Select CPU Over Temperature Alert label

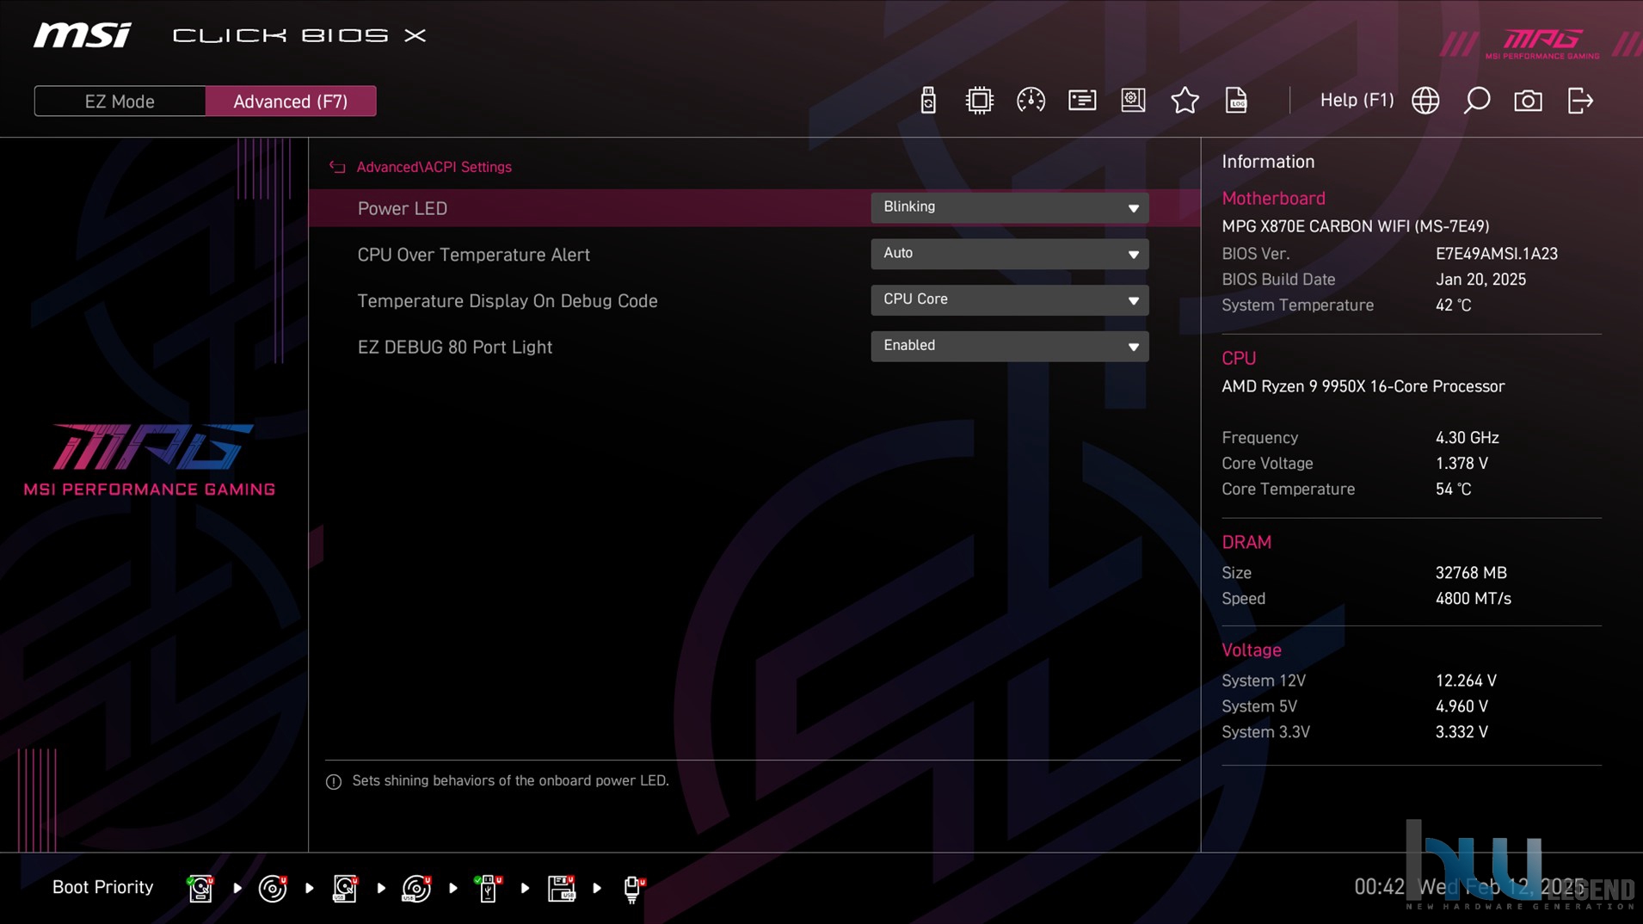pyautogui.click(x=473, y=255)
